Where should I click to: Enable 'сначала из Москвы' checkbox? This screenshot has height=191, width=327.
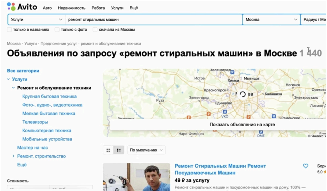(95, 30)
